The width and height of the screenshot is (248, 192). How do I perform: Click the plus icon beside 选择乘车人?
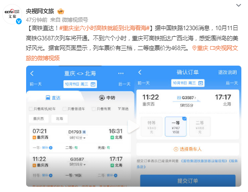(176, 149)
